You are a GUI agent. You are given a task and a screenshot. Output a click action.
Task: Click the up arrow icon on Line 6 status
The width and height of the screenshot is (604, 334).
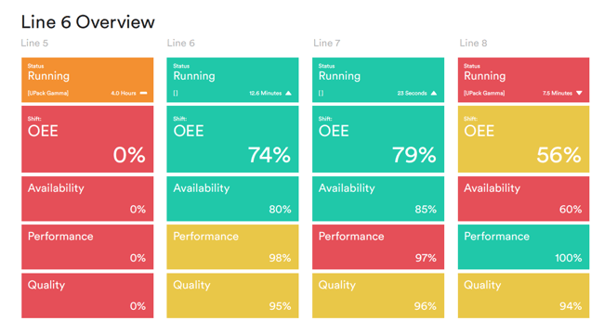[x=288, y=93]
